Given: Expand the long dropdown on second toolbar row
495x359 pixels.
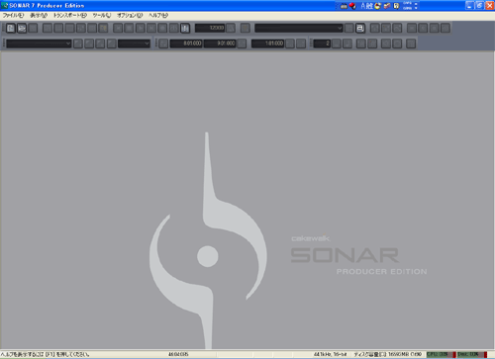Looking at the screenshot, I should tap(39, 44).
